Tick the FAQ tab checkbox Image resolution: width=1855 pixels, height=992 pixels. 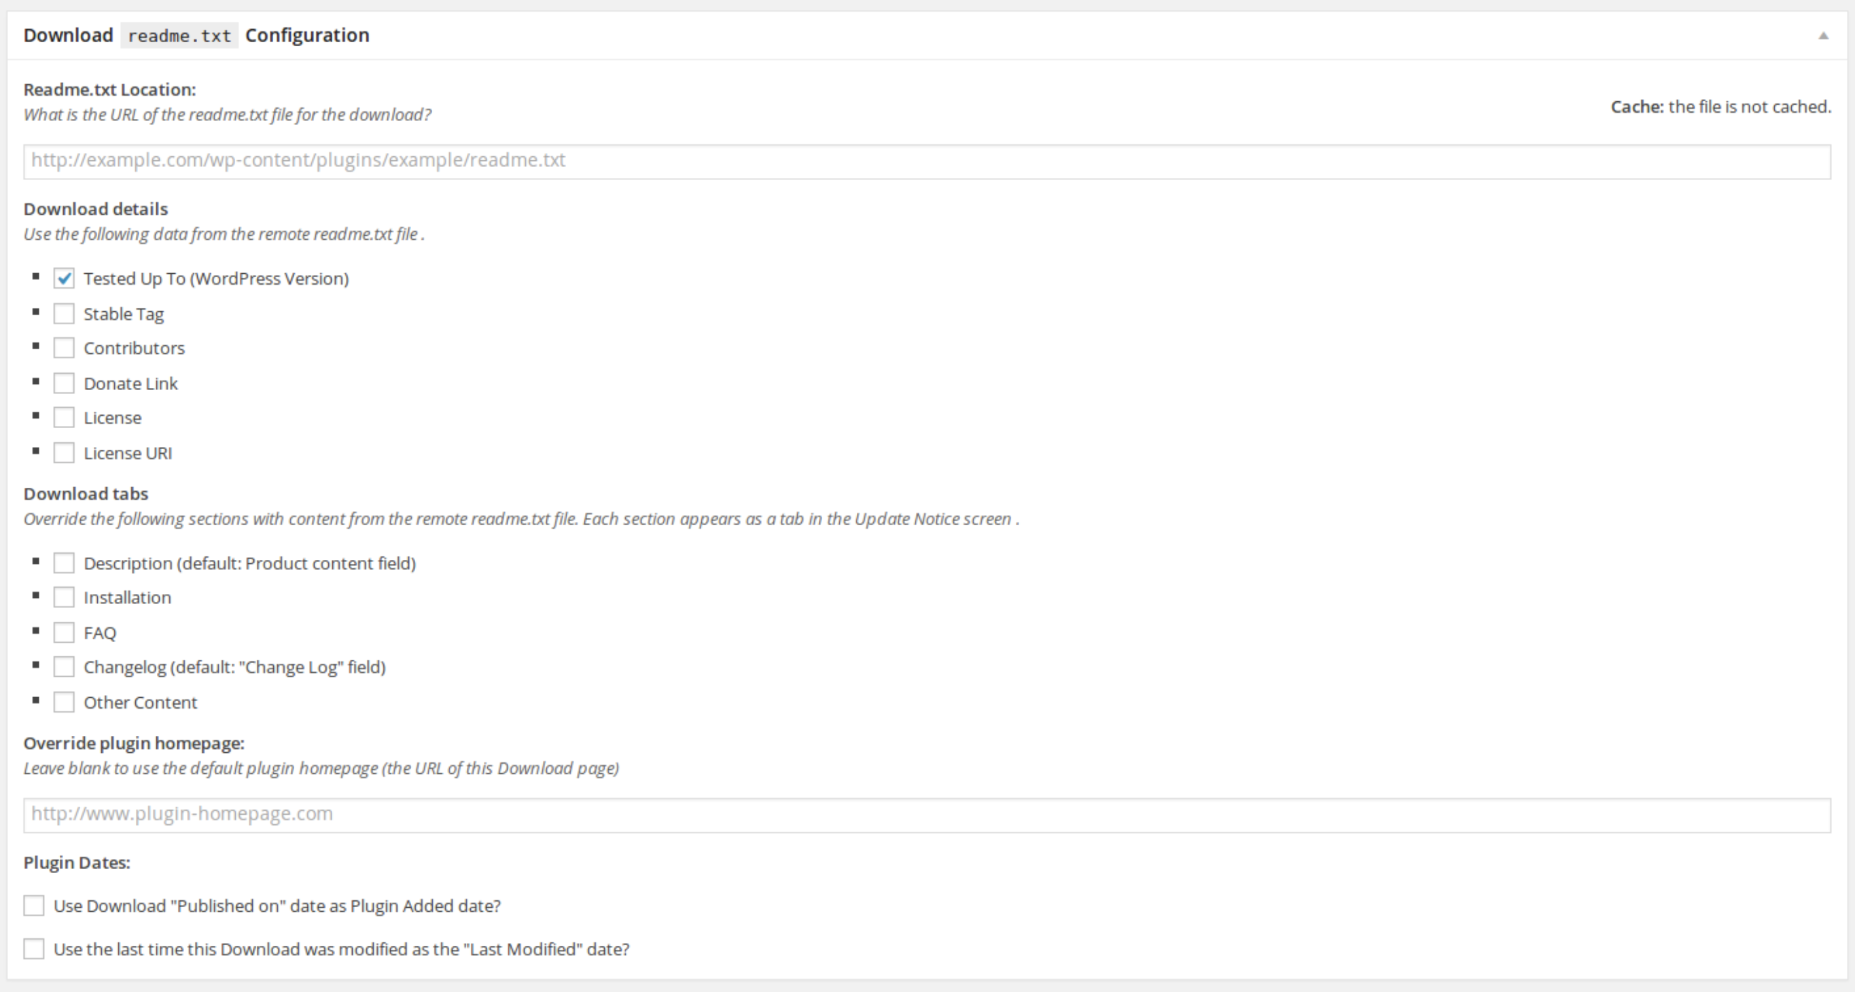tap(64, 633)
